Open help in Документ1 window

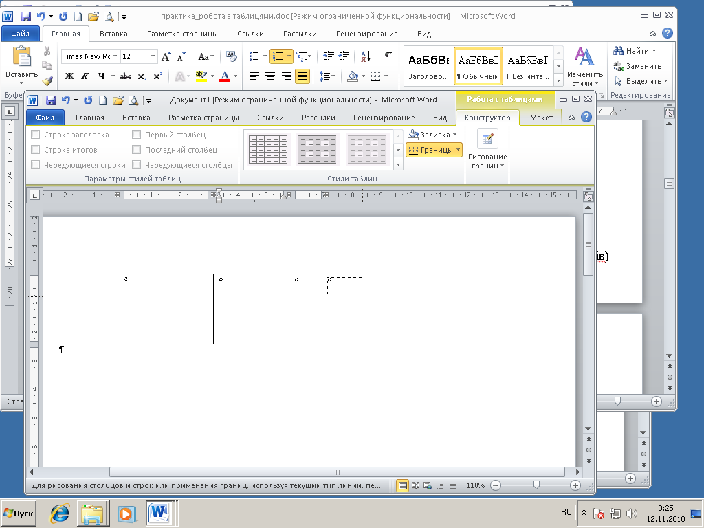pos(586,117)
